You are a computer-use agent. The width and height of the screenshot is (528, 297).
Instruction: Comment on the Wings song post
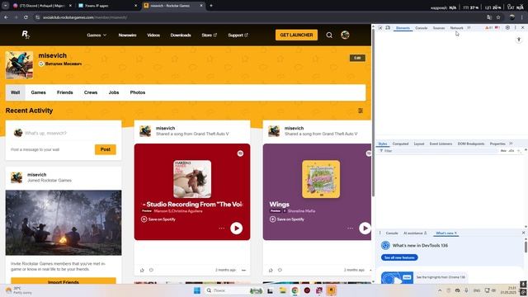click(x=280, y=270)
